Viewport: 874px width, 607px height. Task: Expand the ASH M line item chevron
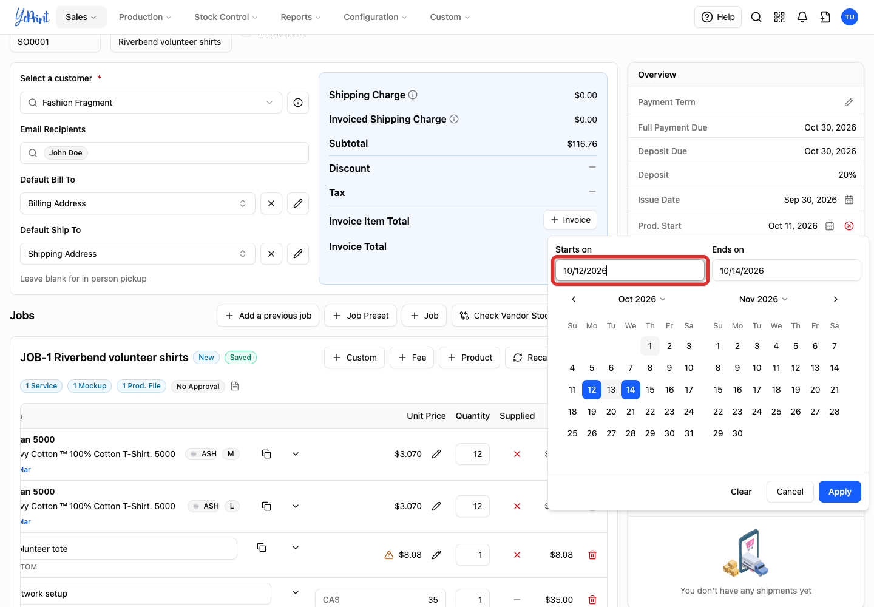(x=296, y=454)
